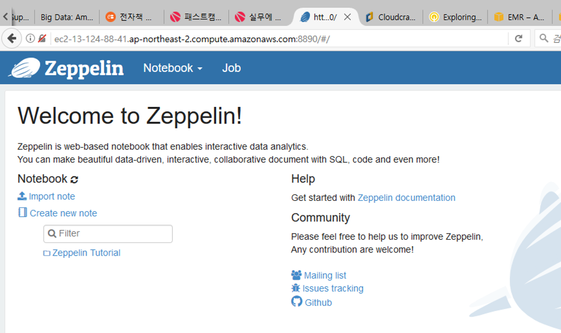The width and height of the screenshot is (561, 333).
Task: Click the site information icon in address bar
Action: pyautogui.click(x=31, y=38)
